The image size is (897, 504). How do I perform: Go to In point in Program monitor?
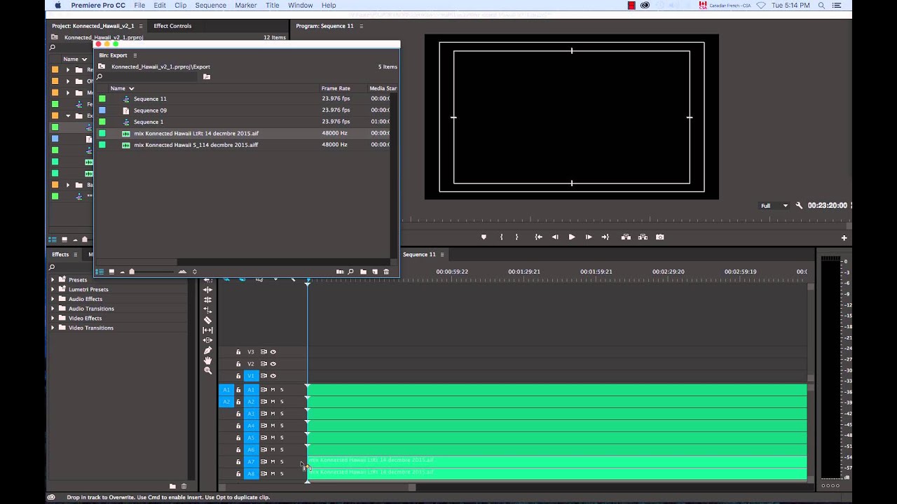click(538, 237)
